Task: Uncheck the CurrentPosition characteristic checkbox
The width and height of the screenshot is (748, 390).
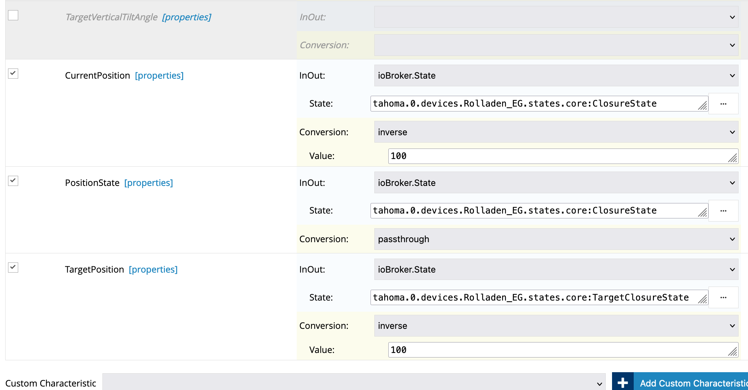Action: tap(13, 74)
